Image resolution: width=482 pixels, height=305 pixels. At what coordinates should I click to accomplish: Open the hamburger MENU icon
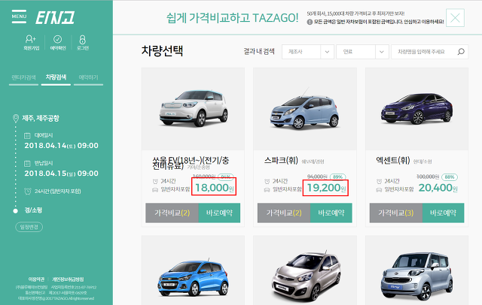[x=19, y=17]
